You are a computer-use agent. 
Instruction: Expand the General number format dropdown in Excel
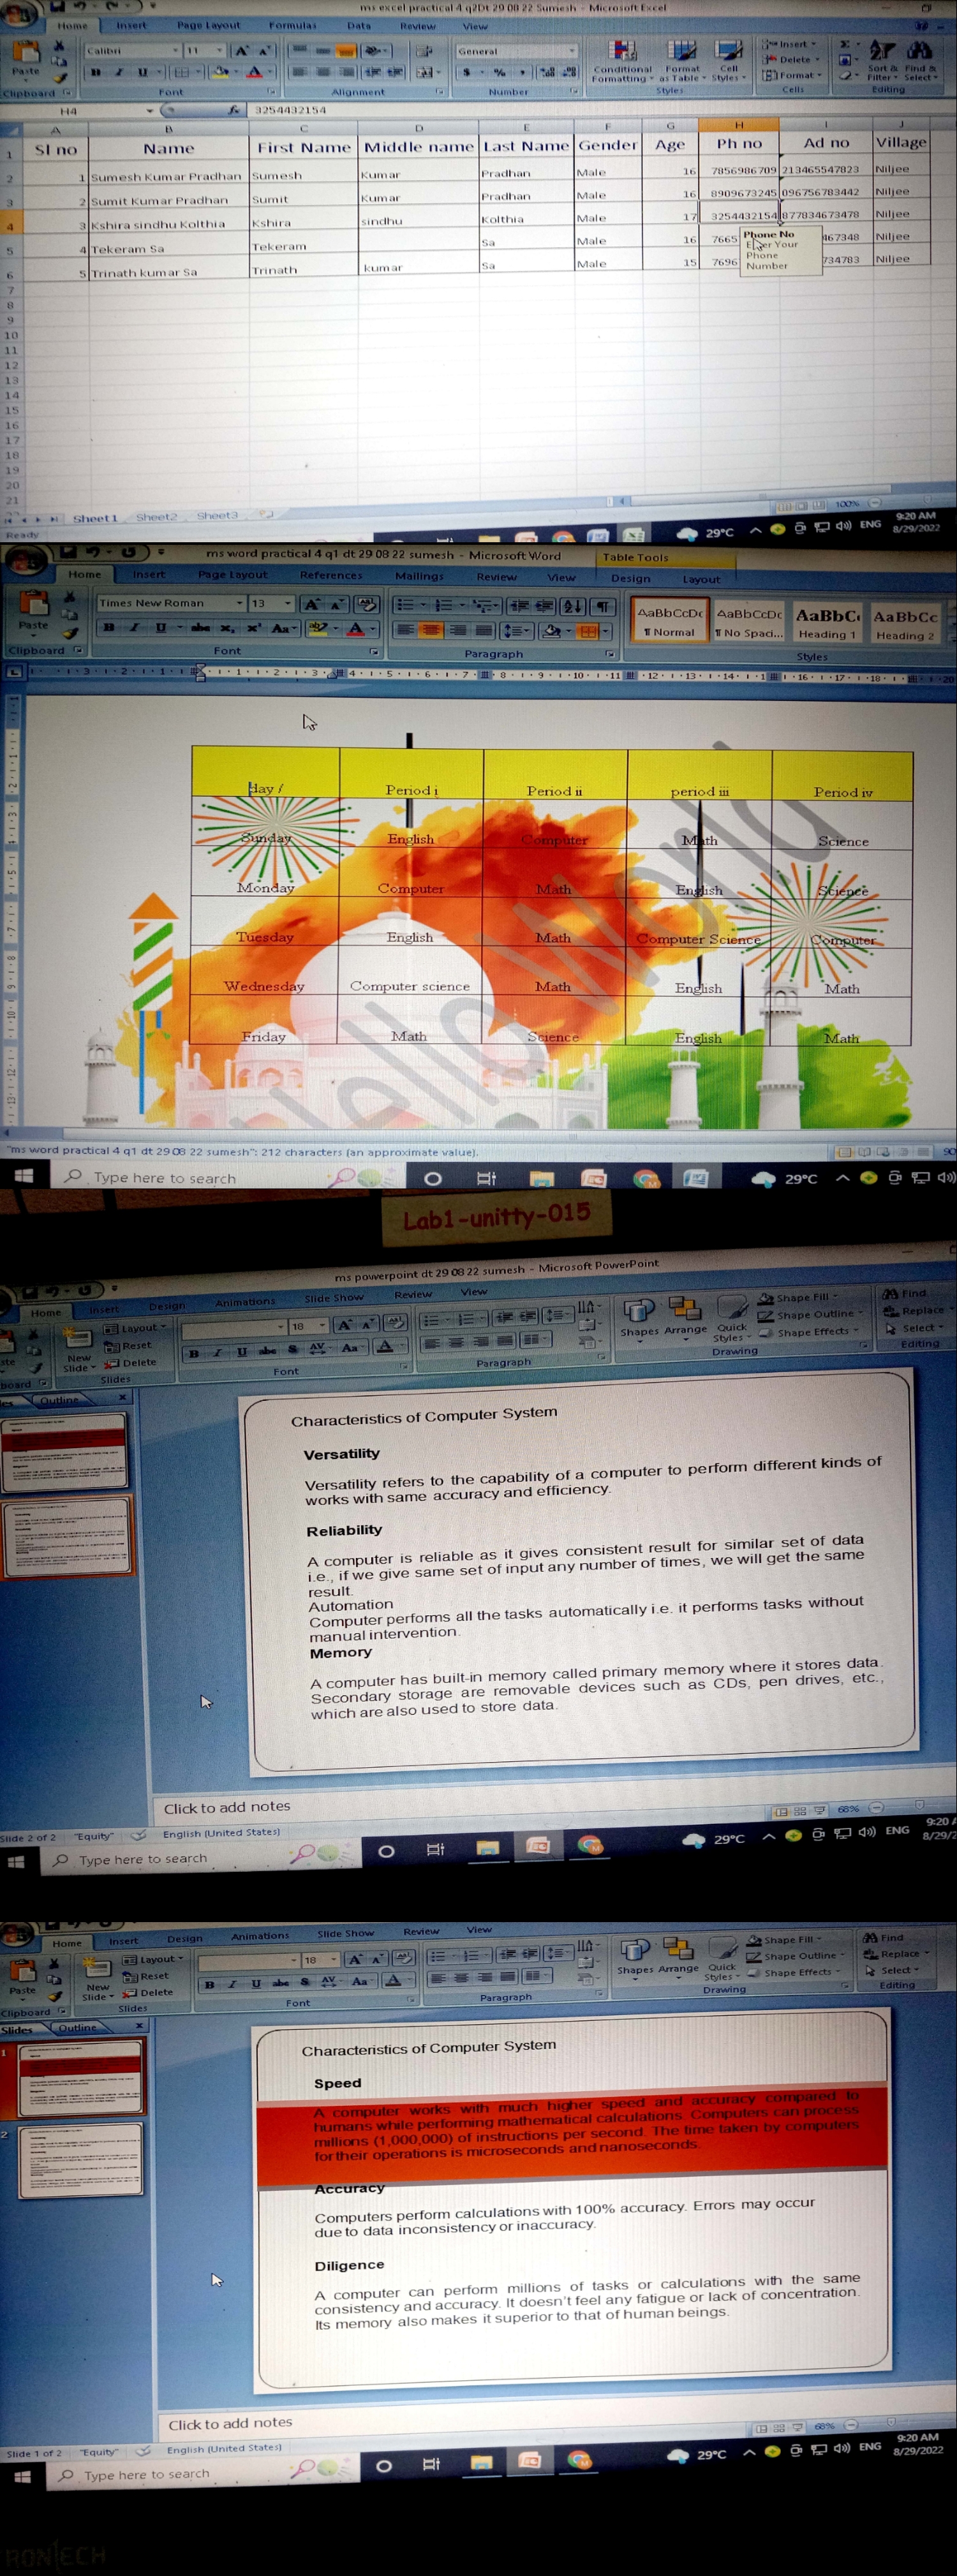click(572, 51)
